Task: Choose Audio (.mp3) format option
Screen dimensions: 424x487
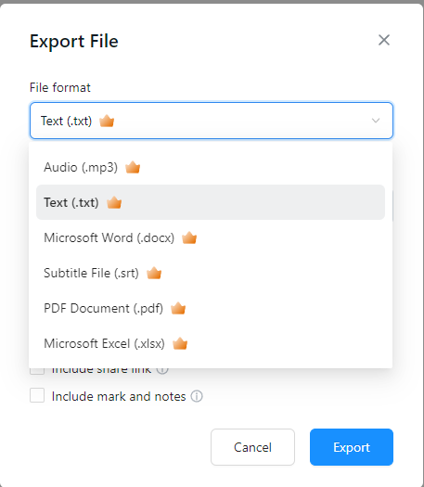Action: point(211,167)
